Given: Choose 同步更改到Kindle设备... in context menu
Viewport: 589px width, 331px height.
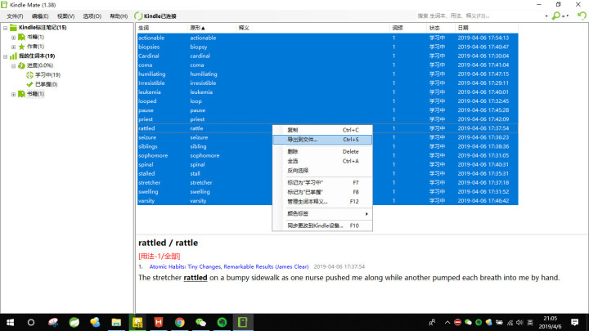Looking at the screenshot, I should [x=322, y=226].
